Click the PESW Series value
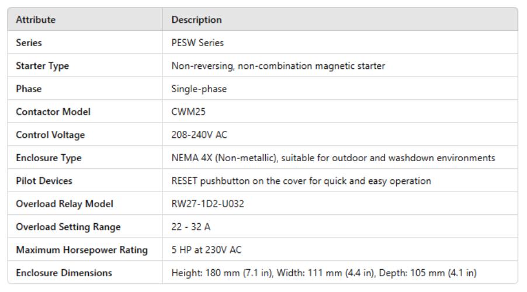 [197, 43]
